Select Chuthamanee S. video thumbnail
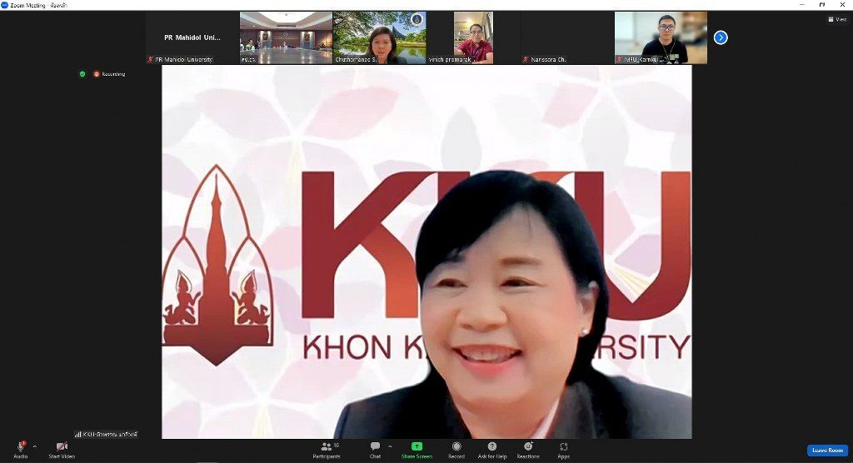The height and width of the screenshot is (463, 853). tap(380, 37)
